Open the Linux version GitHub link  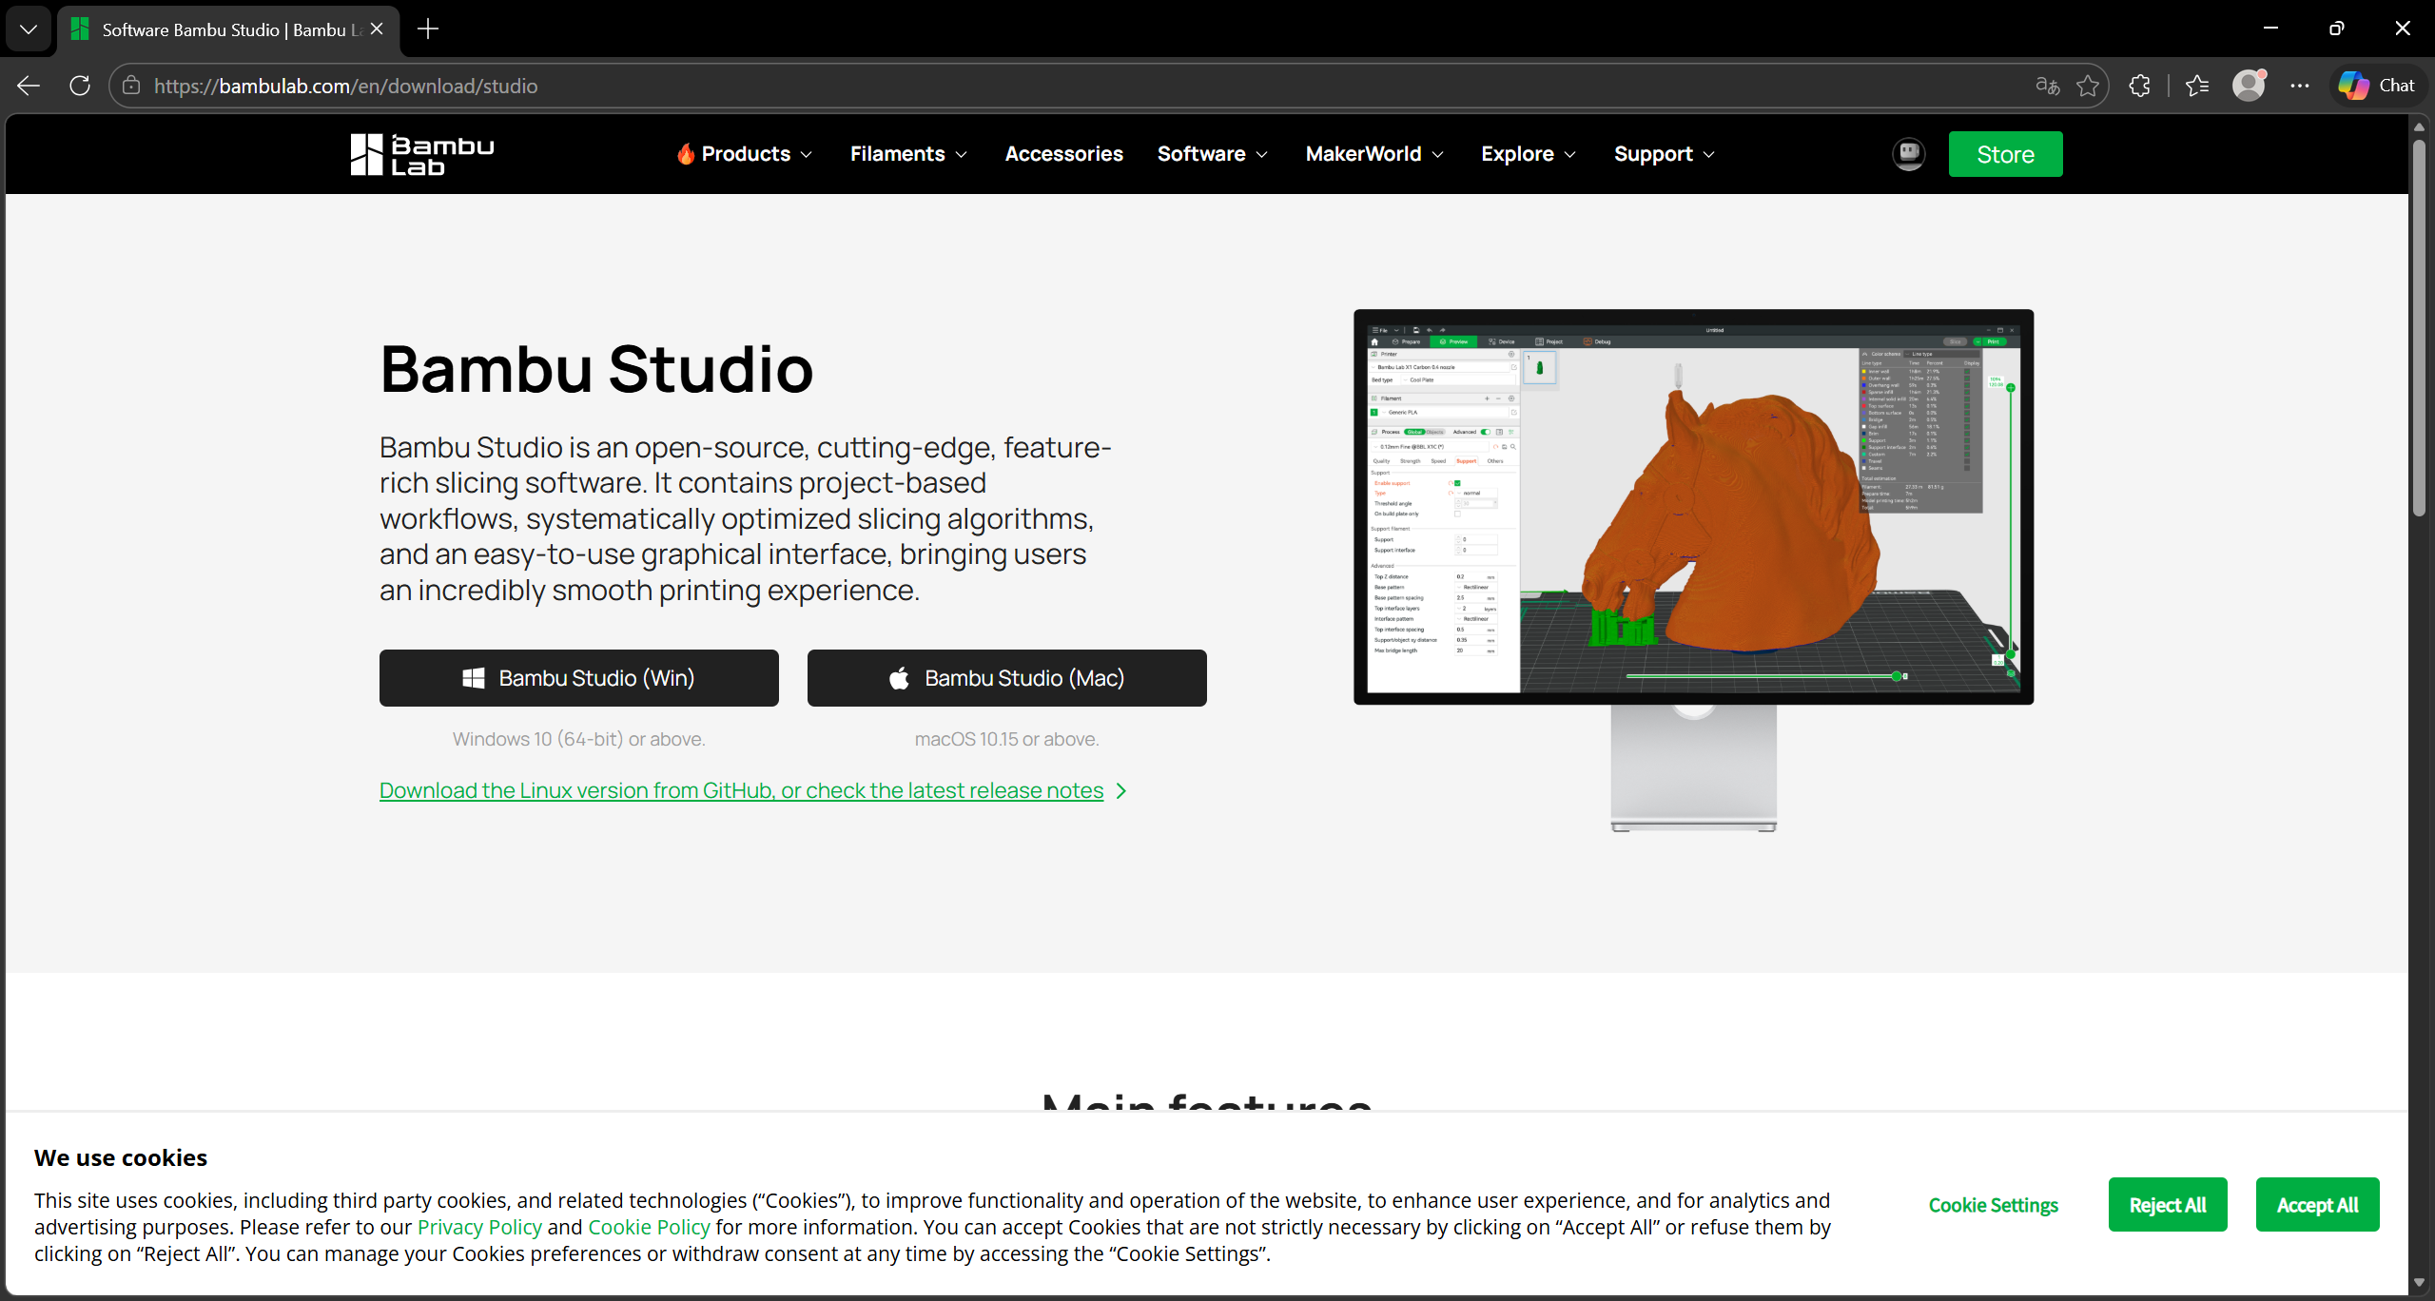[741, 790]
